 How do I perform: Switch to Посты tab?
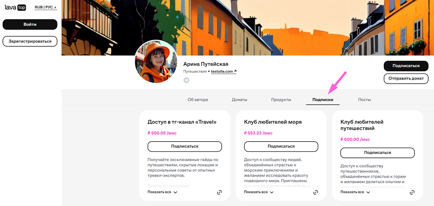point(365,100)
